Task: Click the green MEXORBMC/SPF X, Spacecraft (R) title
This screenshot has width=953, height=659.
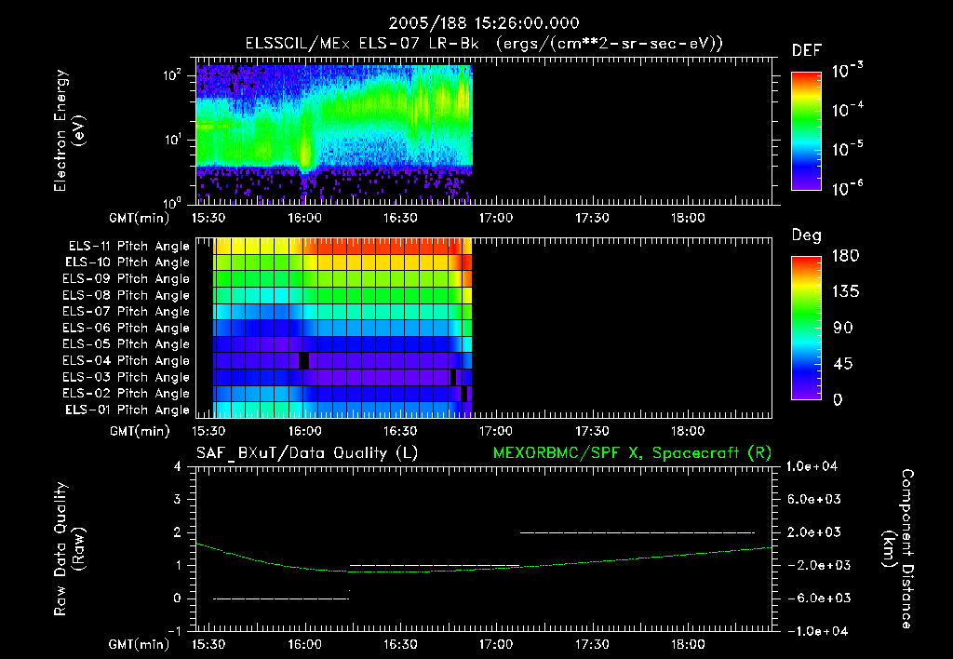Action: coord(632,453)
